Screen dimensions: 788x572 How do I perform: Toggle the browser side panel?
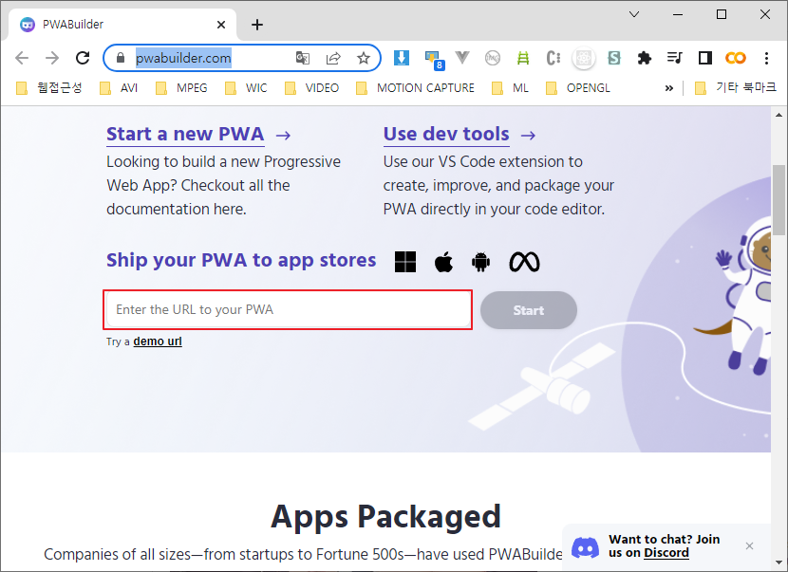(705, 58)
